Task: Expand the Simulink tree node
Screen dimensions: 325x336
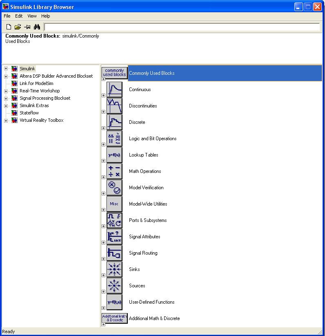Action: click(x=6, y=69)
